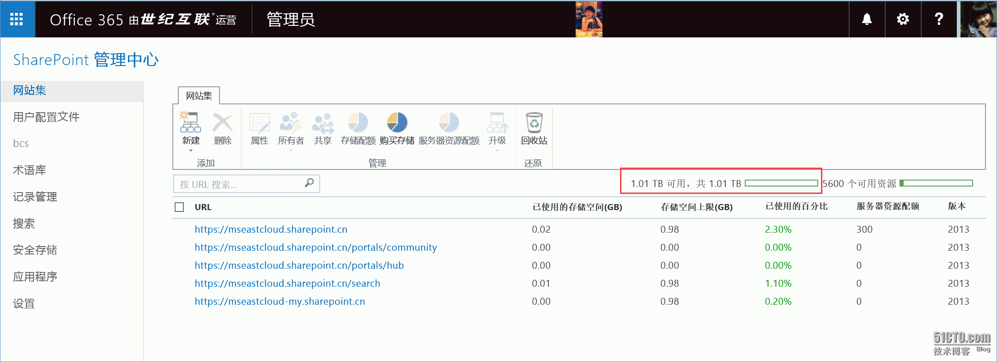This screenshot has width=997, height=362.
Task: Open the mseastcloud-my.sharepoint.cn link
Action: tap(280, 301)
